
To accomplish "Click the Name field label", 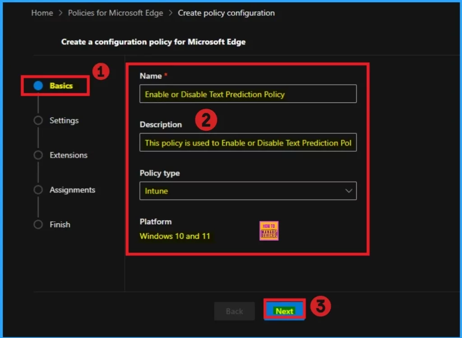I will click(x=151, y=76).
